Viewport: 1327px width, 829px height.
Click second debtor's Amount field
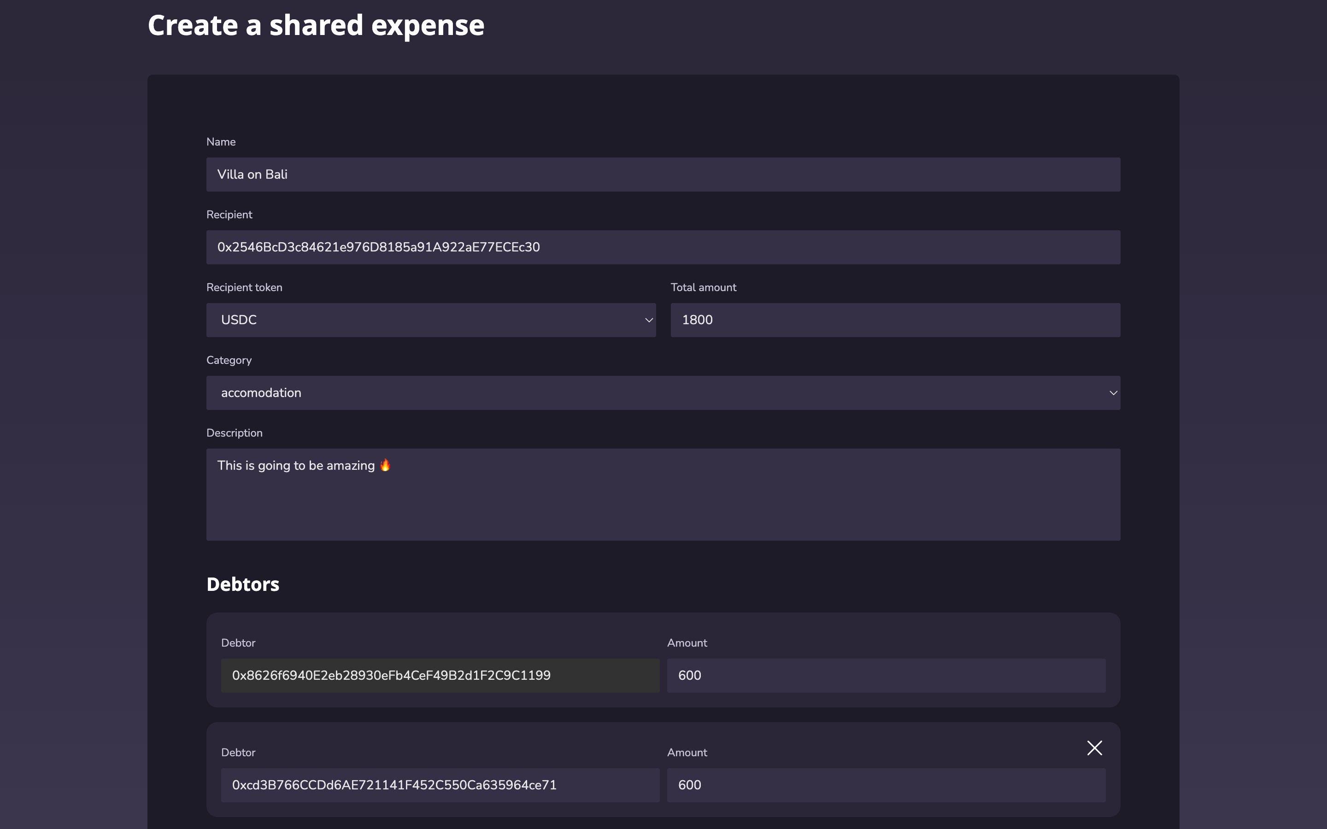coord(886,785)
